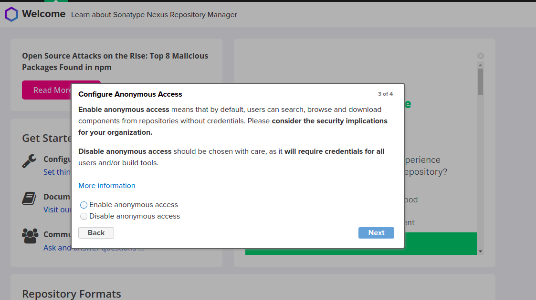This screenshot has height=300, width=536.
Task: Click the Sonatype Nexus hexagon logo
Action: coord(11,14)
